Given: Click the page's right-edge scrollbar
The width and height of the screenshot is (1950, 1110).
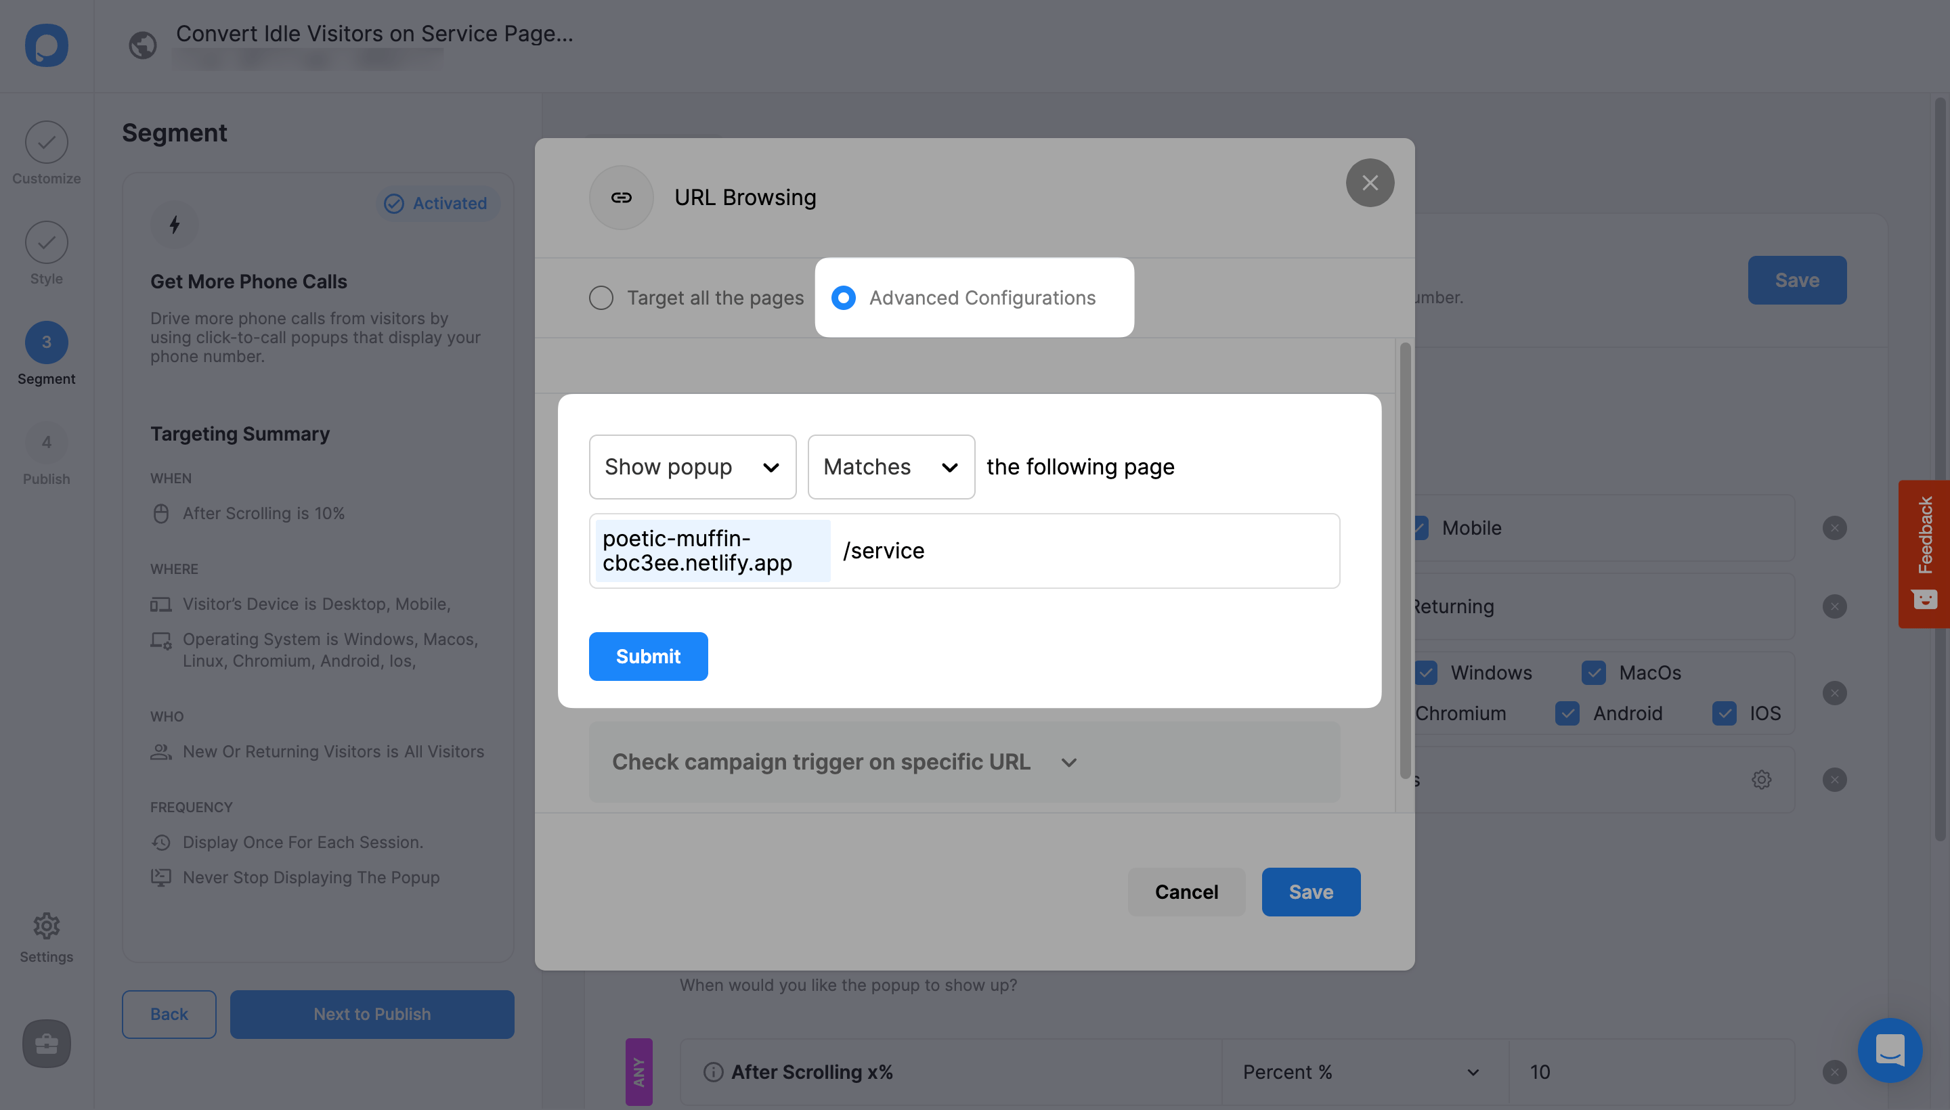Looking at the screenshot, I should (1940, 469).
